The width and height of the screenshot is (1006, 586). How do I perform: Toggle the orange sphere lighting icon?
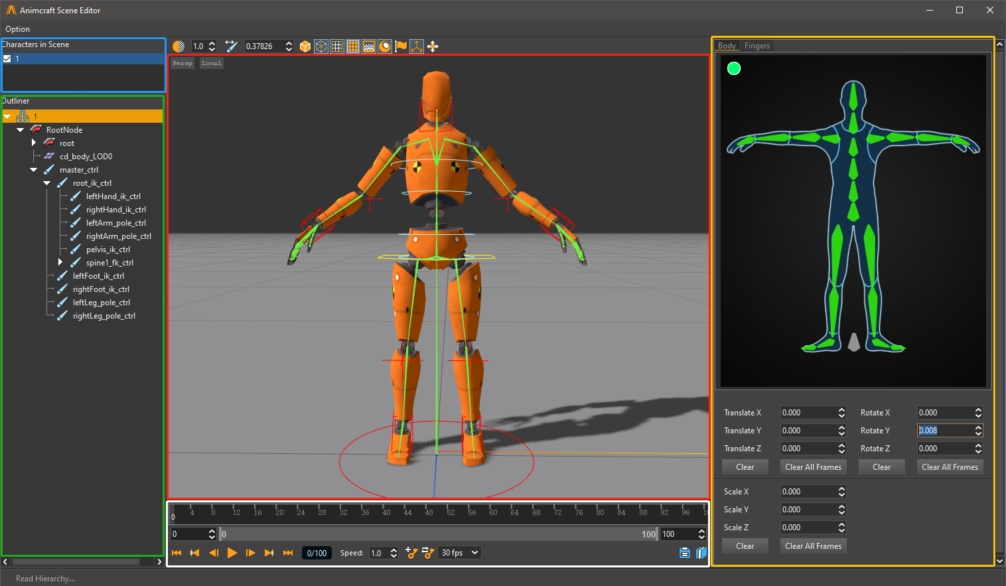[385, 46]
